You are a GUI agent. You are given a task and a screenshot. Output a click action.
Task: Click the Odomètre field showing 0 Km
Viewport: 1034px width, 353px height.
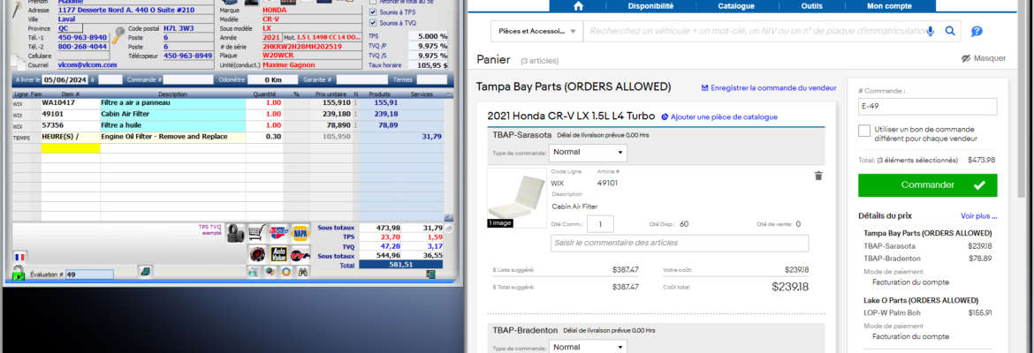coord(271,79)
